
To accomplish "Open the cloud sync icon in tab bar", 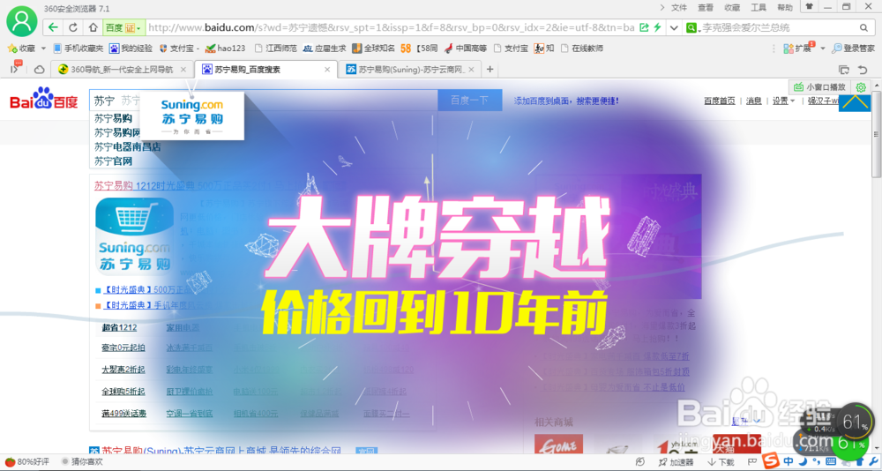I will pos(40,70).
